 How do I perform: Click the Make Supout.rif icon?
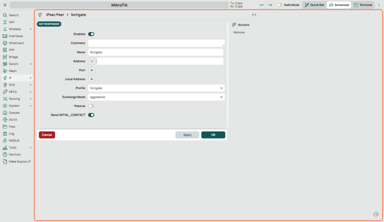(5, 162)
